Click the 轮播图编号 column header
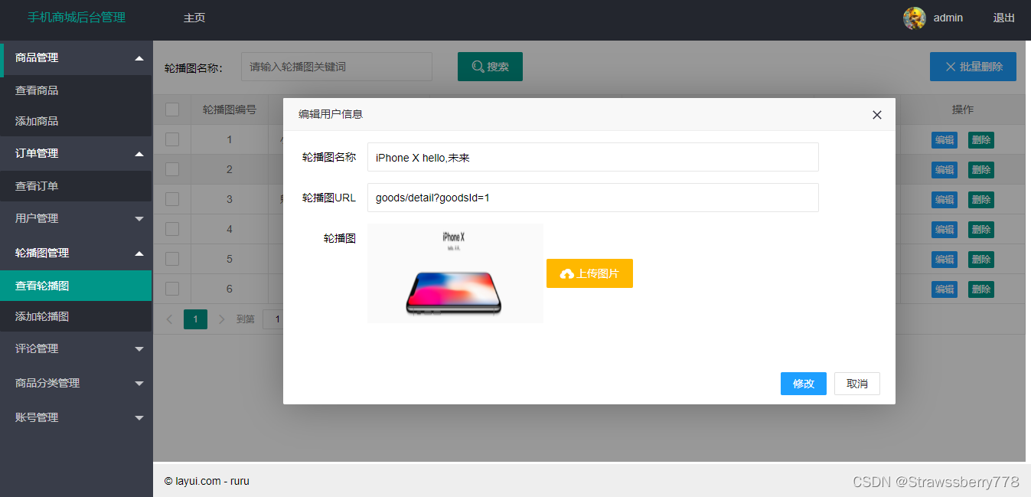This screenshot has height=497, width=1031. [x=230, y=110]
